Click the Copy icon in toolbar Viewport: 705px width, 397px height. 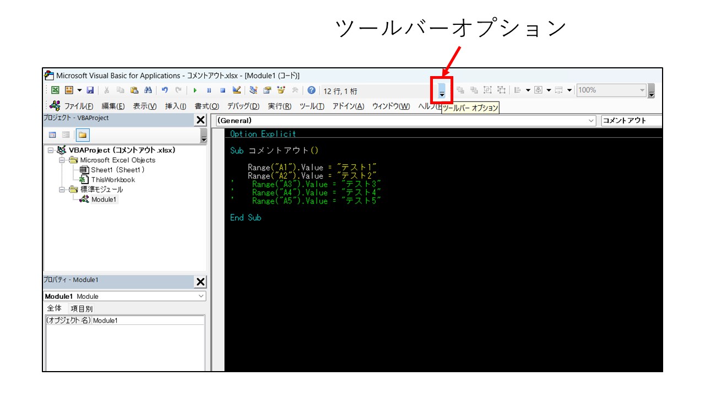tap(121, 90)
